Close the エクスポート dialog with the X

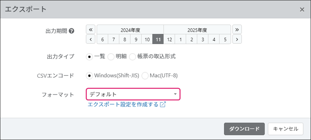pos(302,9)
